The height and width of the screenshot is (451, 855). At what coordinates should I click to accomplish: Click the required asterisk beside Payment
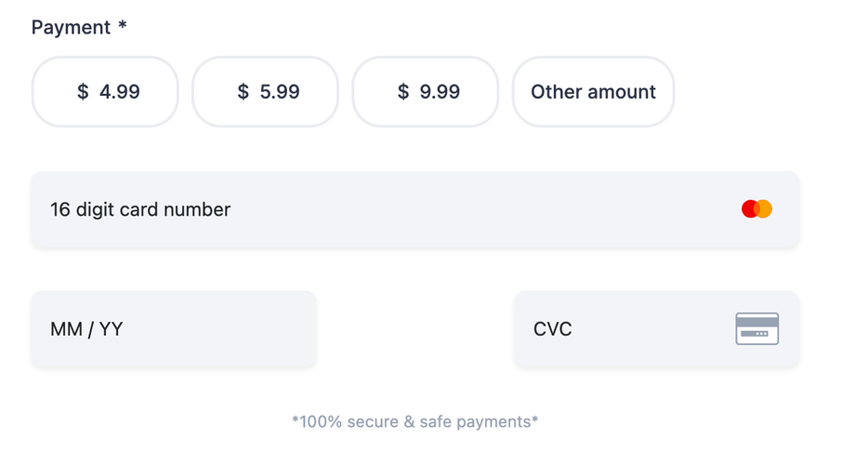pyautogui.click(x=122, y=26)
